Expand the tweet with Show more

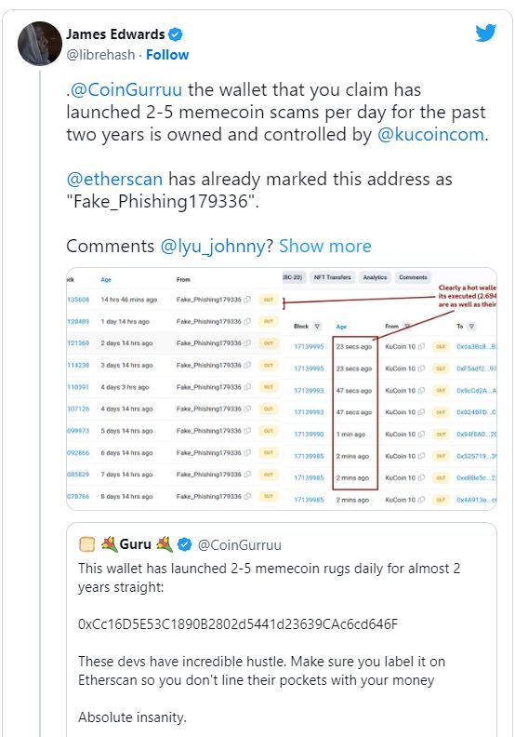click(x=324, y=247)
